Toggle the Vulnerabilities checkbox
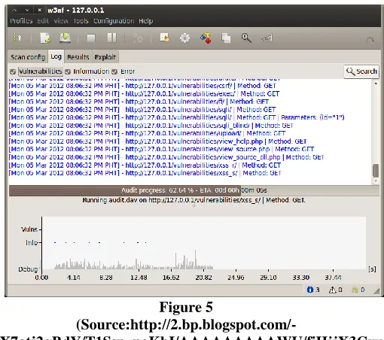 pyautogui.click(x=13, y=71)
